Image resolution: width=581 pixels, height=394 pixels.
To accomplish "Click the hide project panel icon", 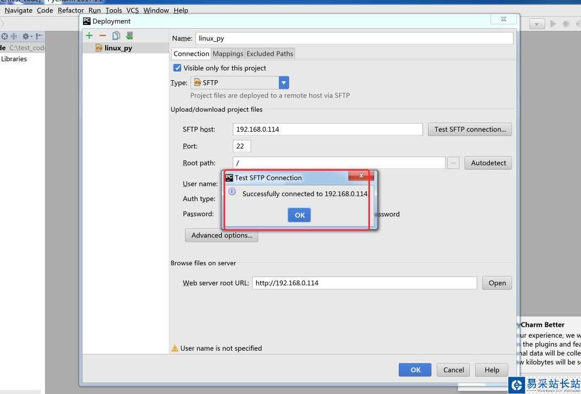I will coord(39,36).
